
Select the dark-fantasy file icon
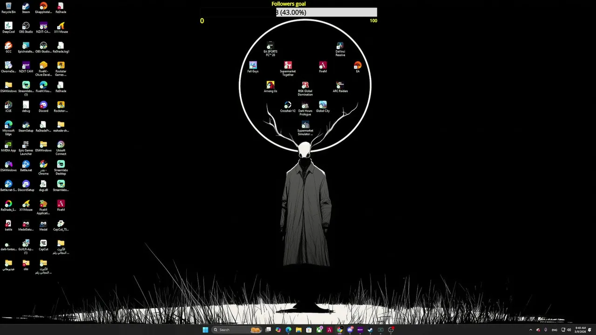8,245
